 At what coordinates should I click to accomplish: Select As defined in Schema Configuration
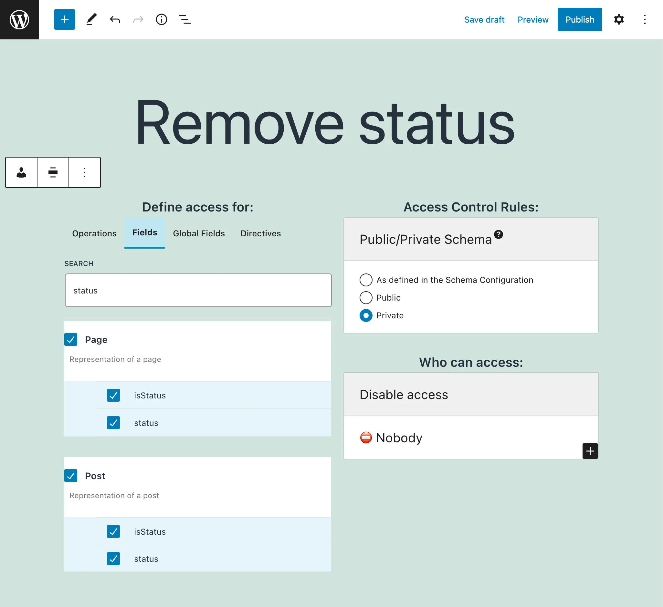tap(366, 280)
